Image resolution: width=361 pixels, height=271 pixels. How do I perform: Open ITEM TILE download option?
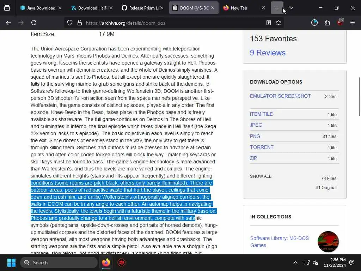coord(261,114)
